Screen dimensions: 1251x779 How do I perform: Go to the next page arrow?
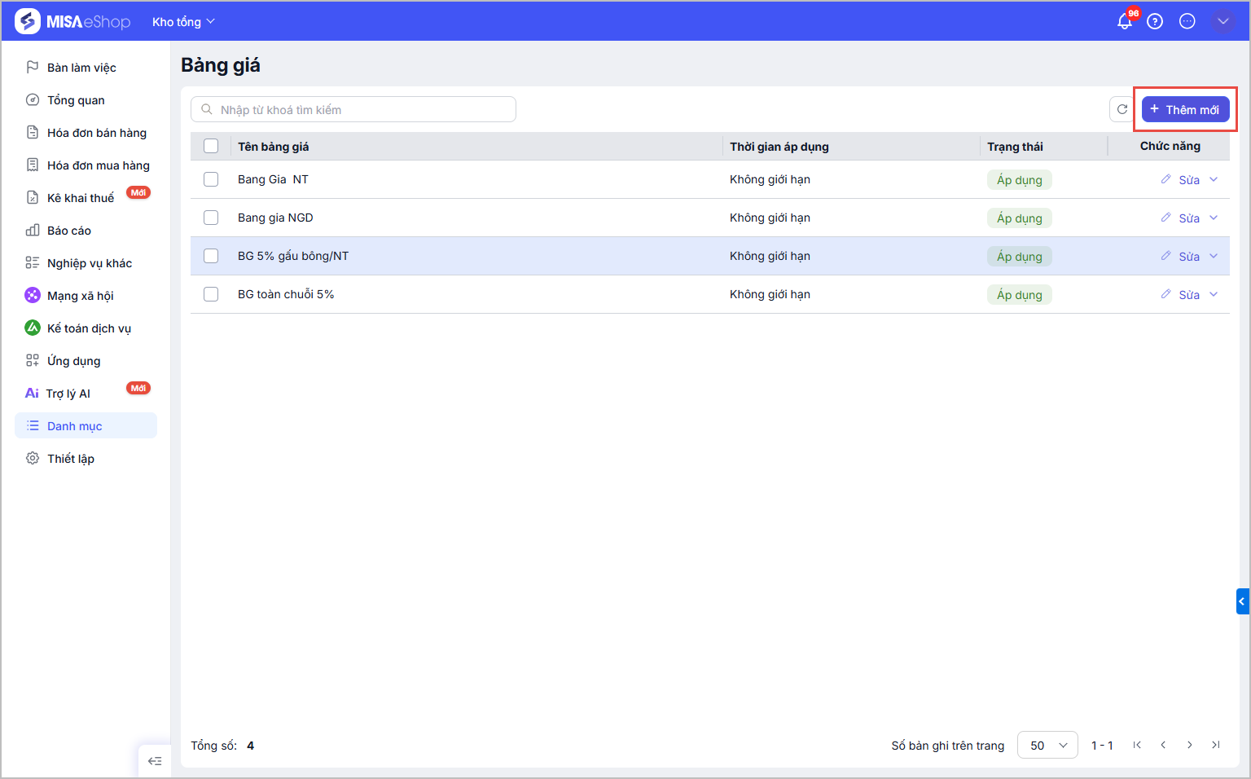pos(1190,745)
